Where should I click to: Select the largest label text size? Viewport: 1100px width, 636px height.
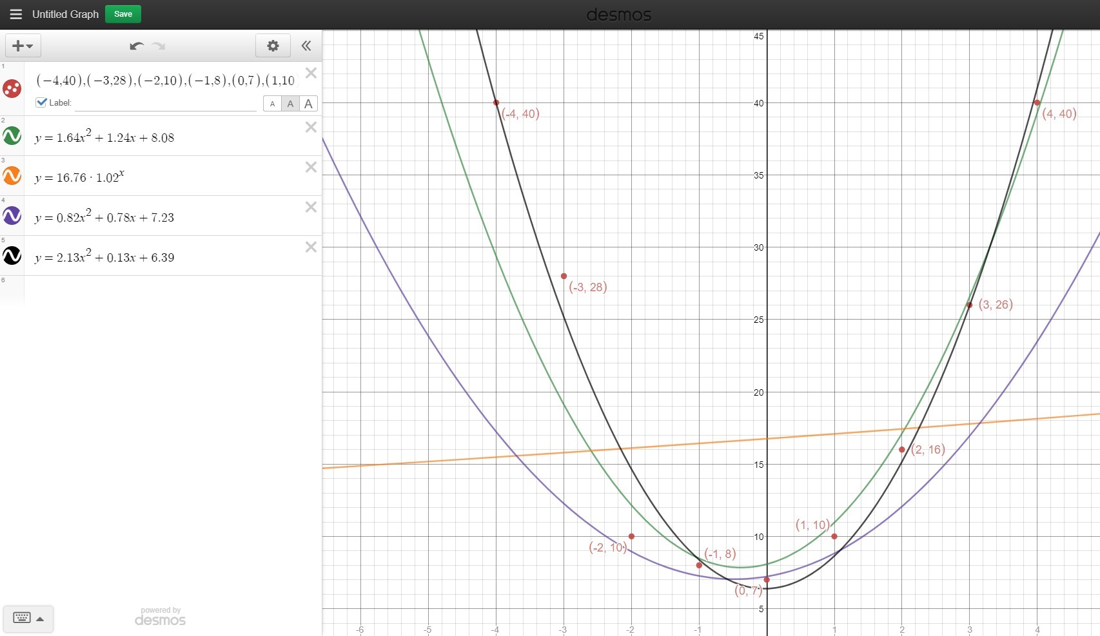(309, 104)
